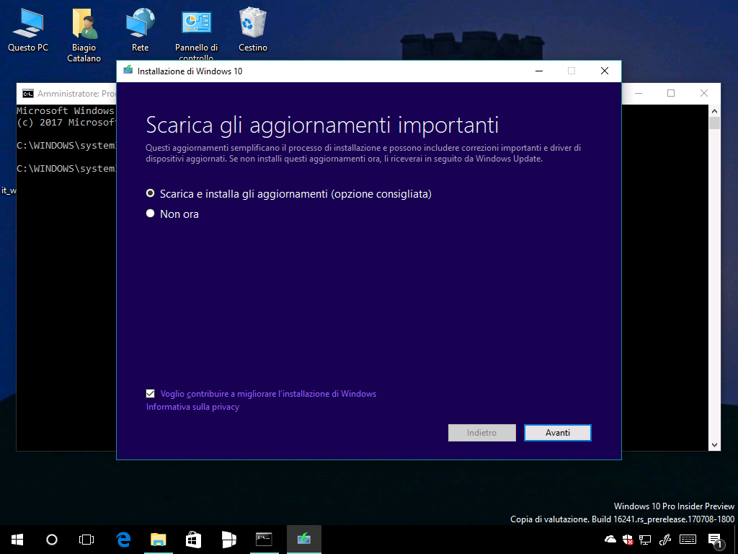Open OneDrive cloud icon in system tray

pyautogui.click(x=610, y=540)
